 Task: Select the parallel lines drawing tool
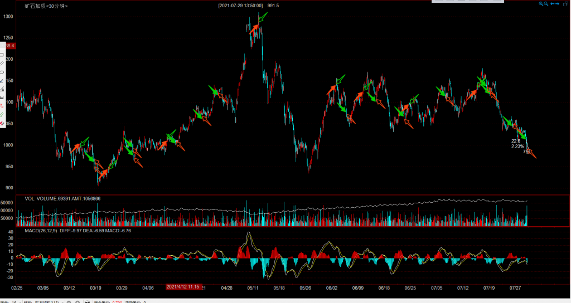pyautogui.click(x=2, y=63)
